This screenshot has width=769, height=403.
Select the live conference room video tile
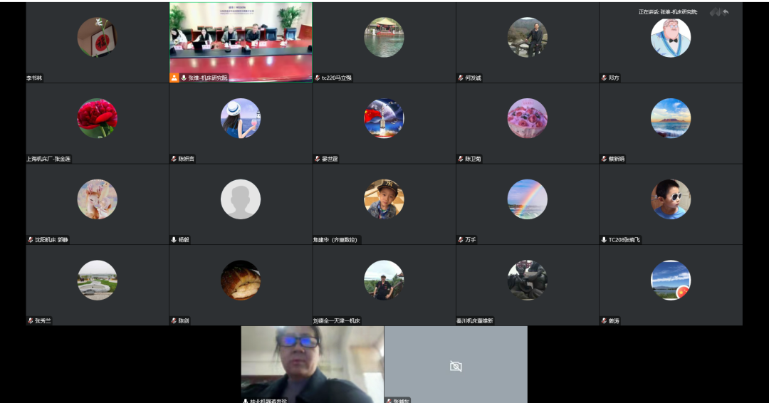tap(241, 42)
